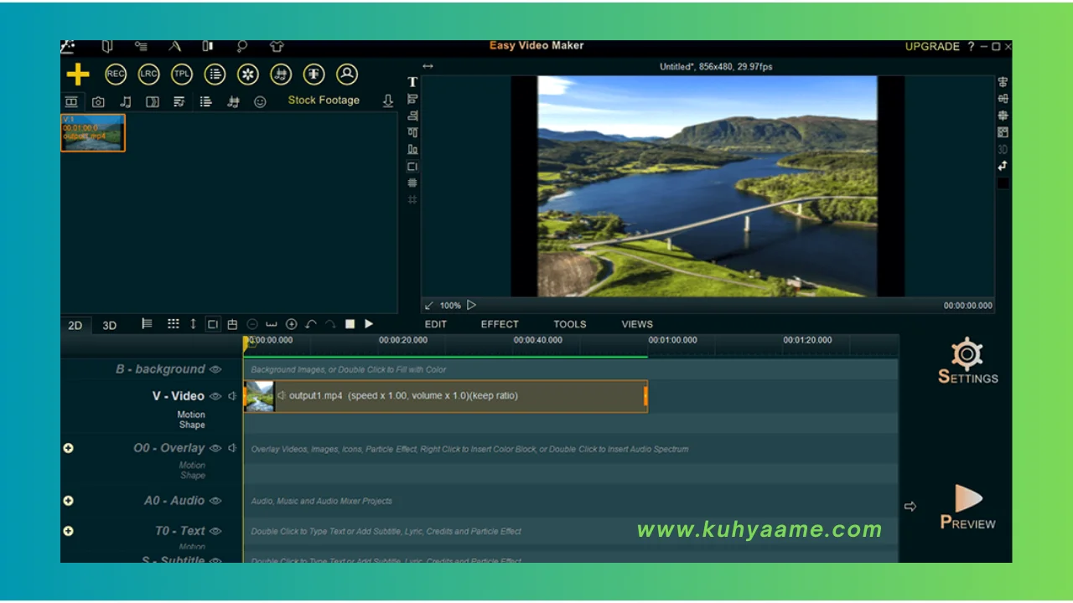
Task: Open Stock Footage
Action: [324, 100]
